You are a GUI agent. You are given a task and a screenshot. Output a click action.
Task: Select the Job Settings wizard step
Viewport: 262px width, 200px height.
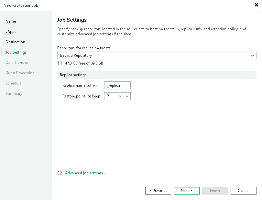pyautogui.click(x=16, y=52)
